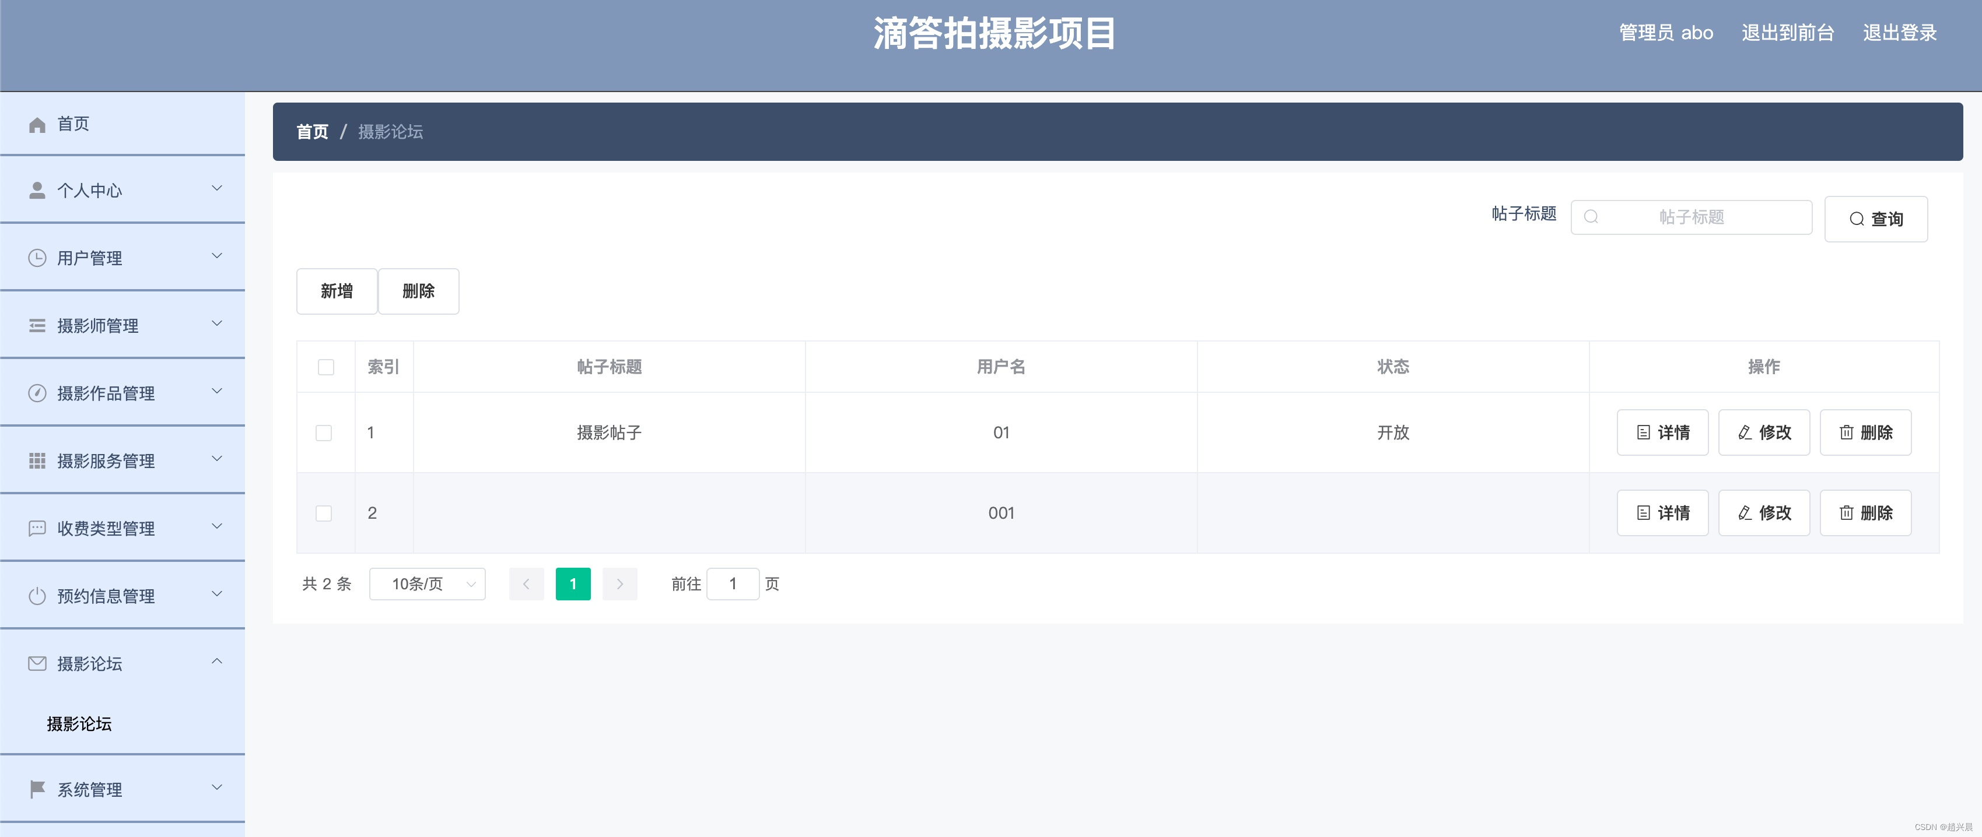Image resolution: width=1982 pixels, height=837 pixels.
Task: Click the 用户名 column header
Action: 1001,367
